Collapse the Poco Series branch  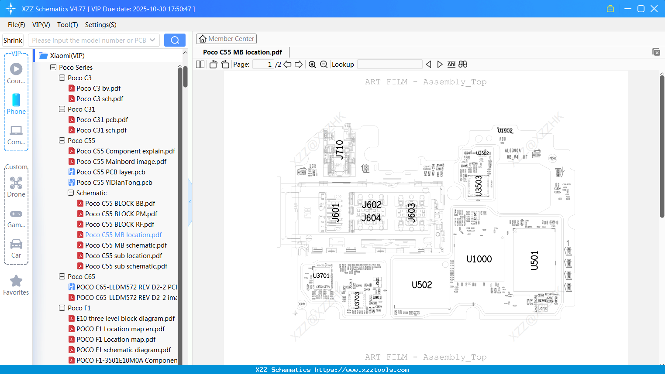pyautogui.click(x=52, y=67)
